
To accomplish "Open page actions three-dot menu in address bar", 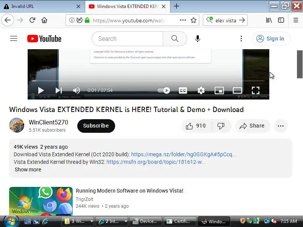I will [x=183, y=20].
